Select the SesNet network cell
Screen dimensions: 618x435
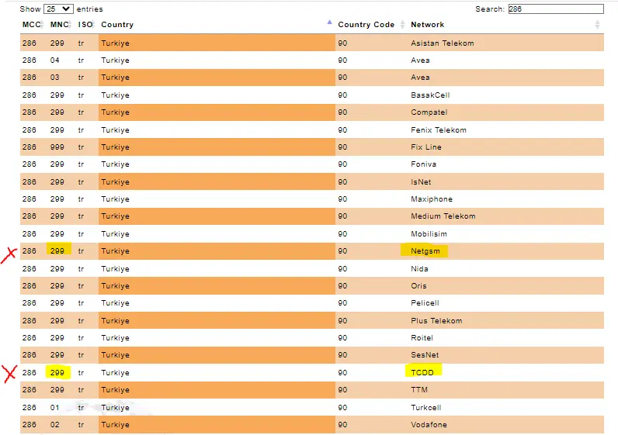(425, 355)
